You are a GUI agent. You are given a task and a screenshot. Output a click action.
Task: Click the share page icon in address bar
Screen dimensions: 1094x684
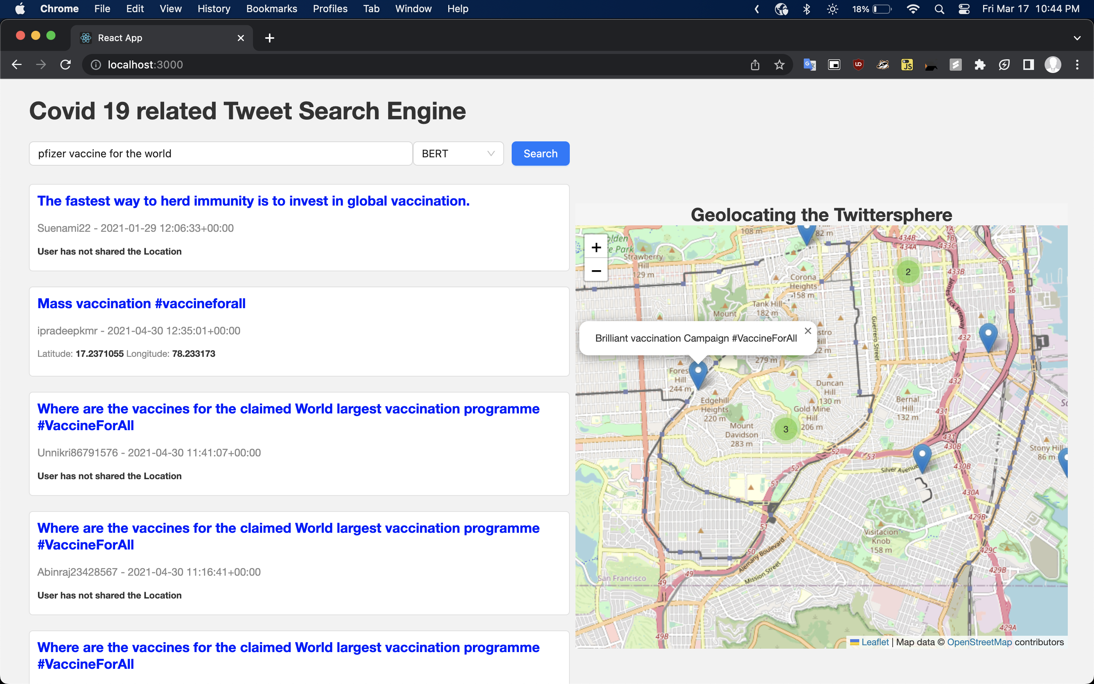point(754,65)
